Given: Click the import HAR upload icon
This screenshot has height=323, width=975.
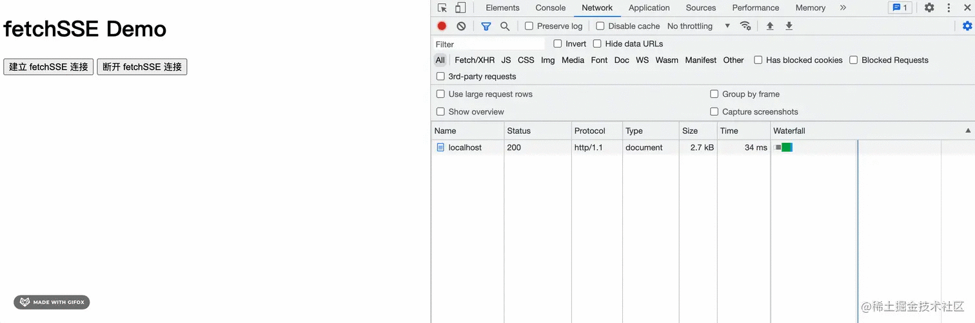Looking at the screenshot, I should [769, 26].
